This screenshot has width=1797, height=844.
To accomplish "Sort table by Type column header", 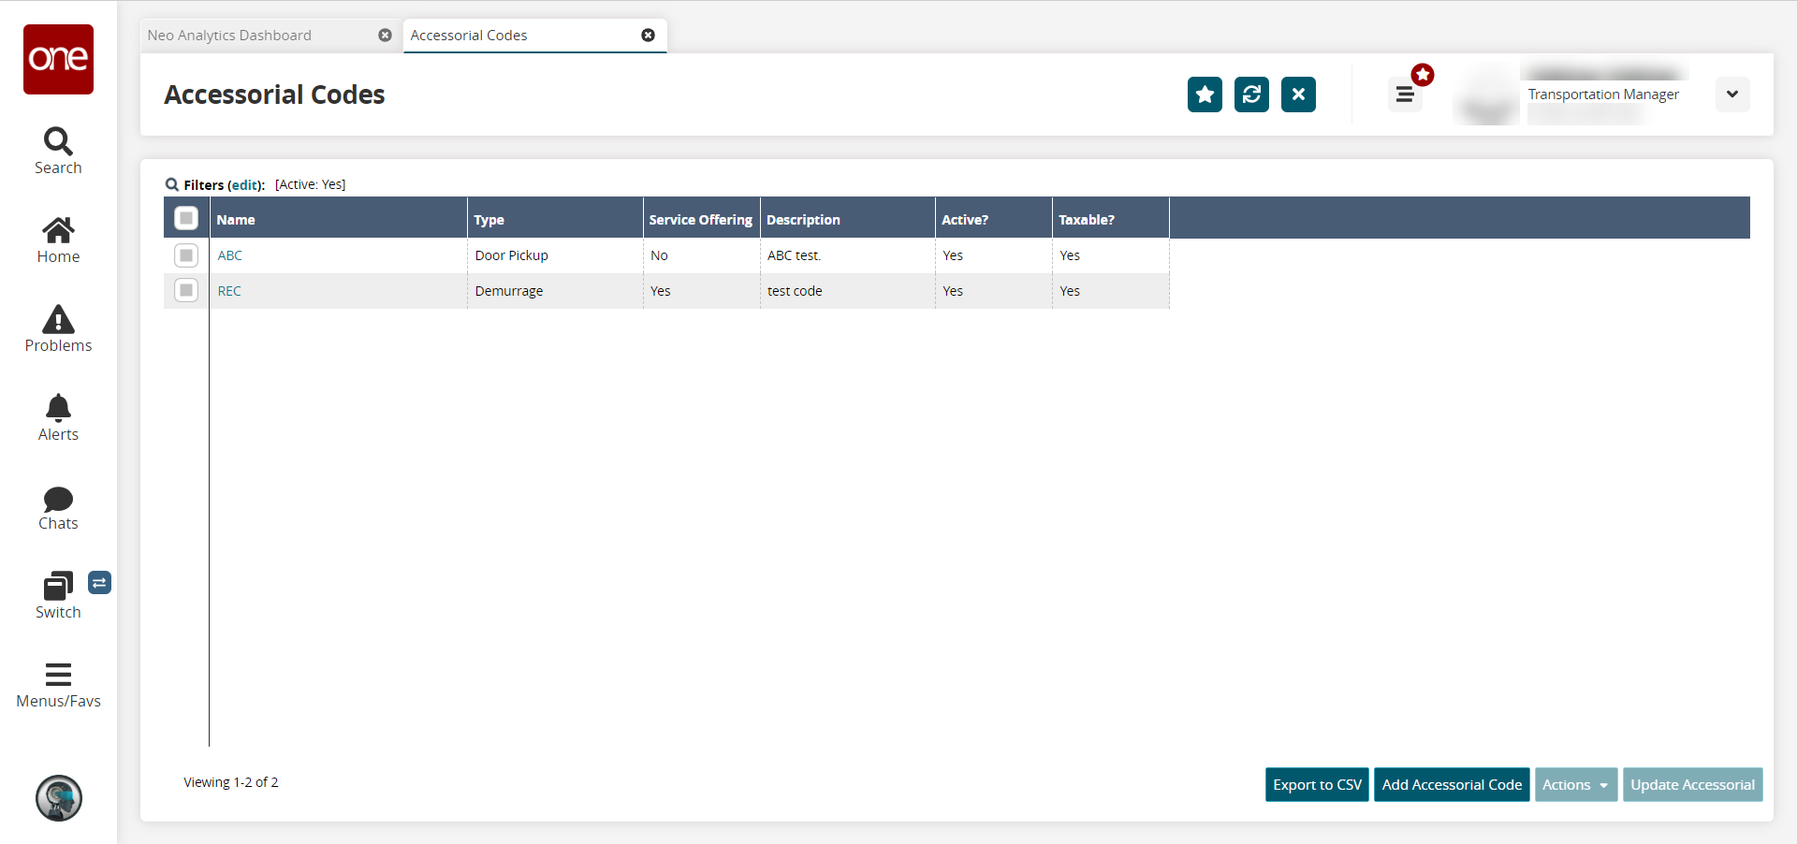I will coord(489,220).
